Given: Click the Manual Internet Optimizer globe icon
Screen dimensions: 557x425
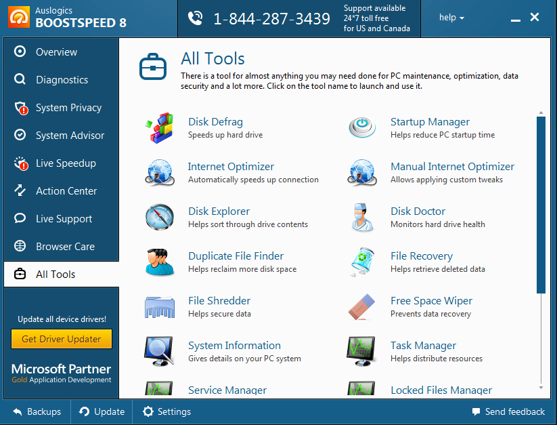Looking at the screenshot, I should tap(362, 172).
